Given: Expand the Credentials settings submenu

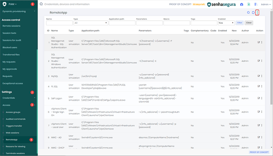Looking at the screenshot, I should (x=19, y=98).
